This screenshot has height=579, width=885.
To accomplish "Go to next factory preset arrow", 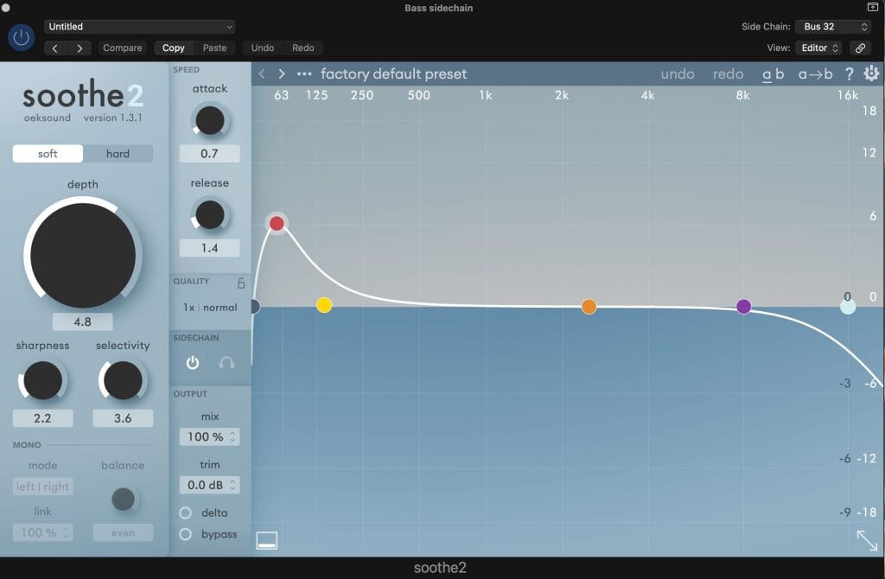I will (x=282, y=74).
